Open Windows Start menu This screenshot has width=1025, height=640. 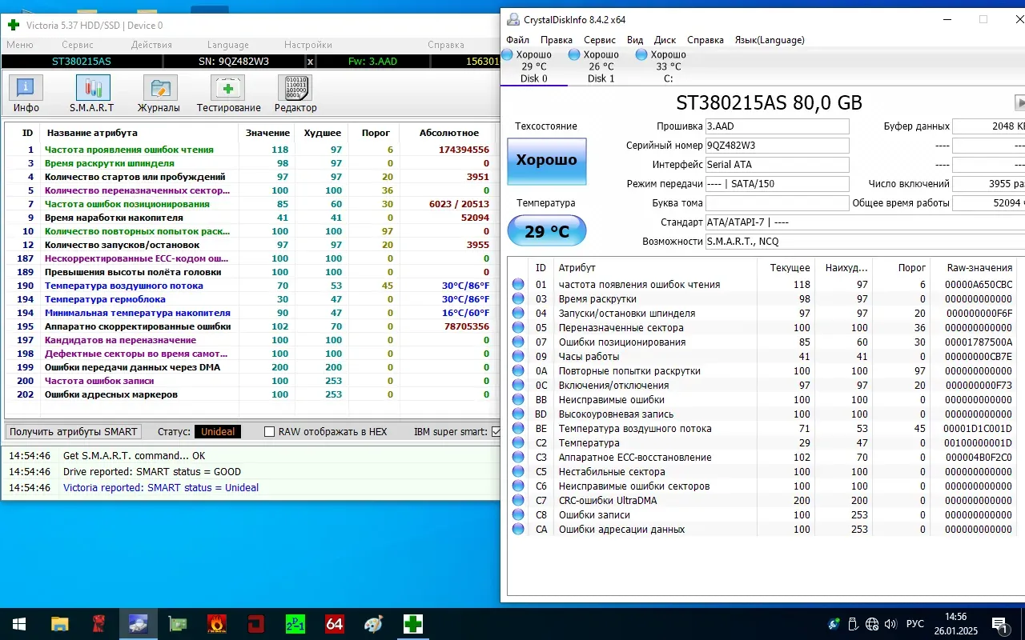pos(19,624)
